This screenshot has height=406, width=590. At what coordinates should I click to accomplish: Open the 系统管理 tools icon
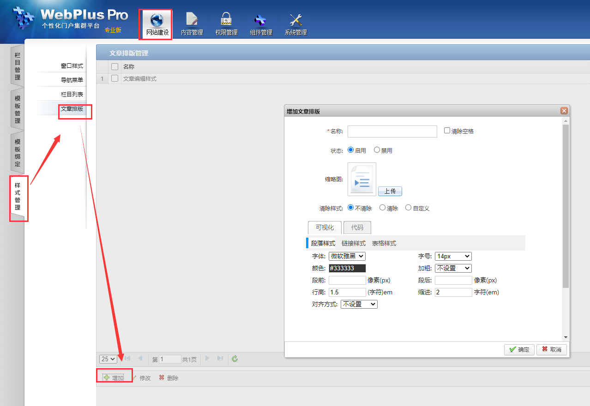[x=295, y=20]
